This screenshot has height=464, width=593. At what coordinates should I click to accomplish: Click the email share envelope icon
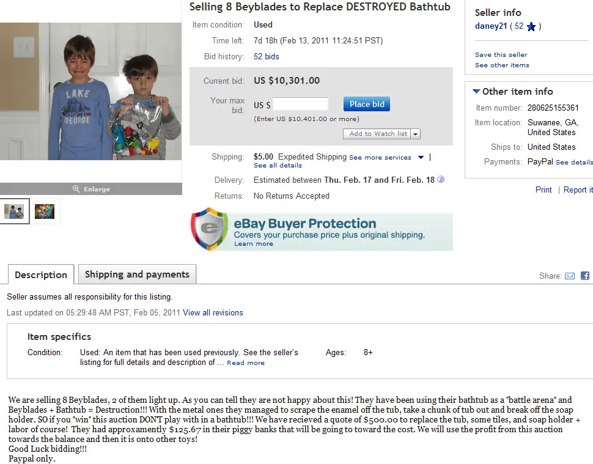point(570,276)
